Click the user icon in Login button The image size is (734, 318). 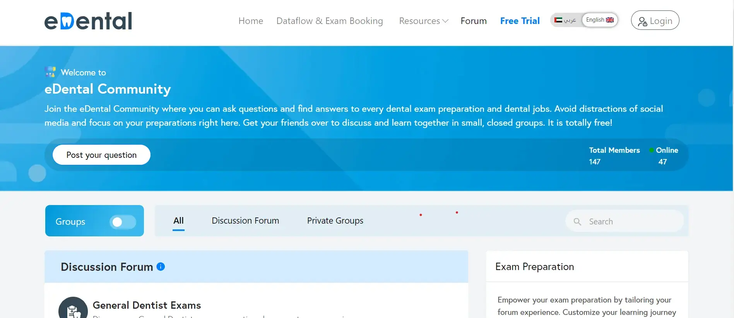point(642,22)
